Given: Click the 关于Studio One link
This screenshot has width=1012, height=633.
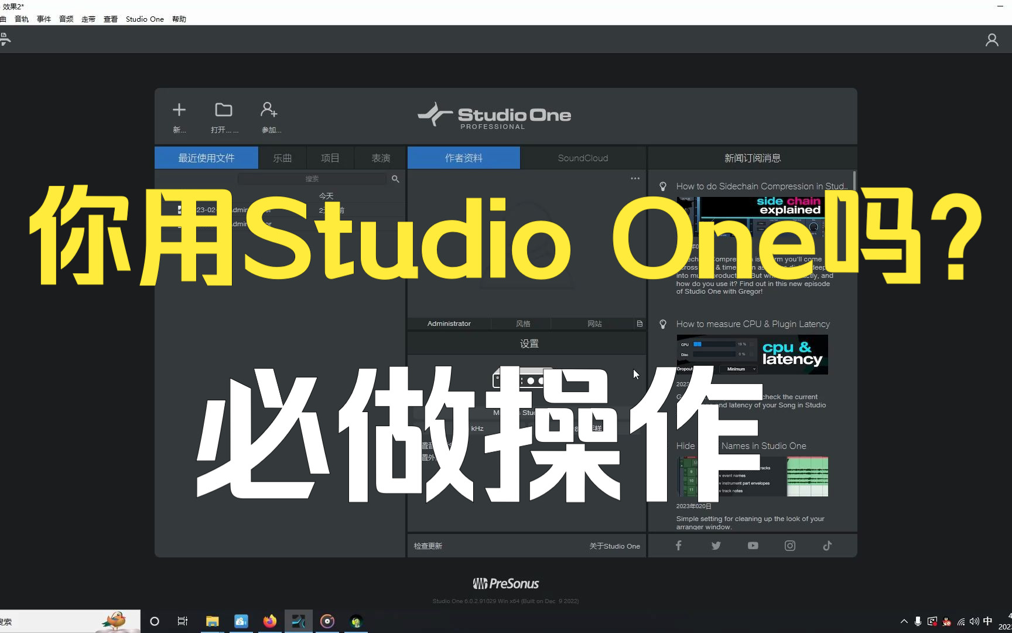Looking at the screenshot, I should 614,546.
